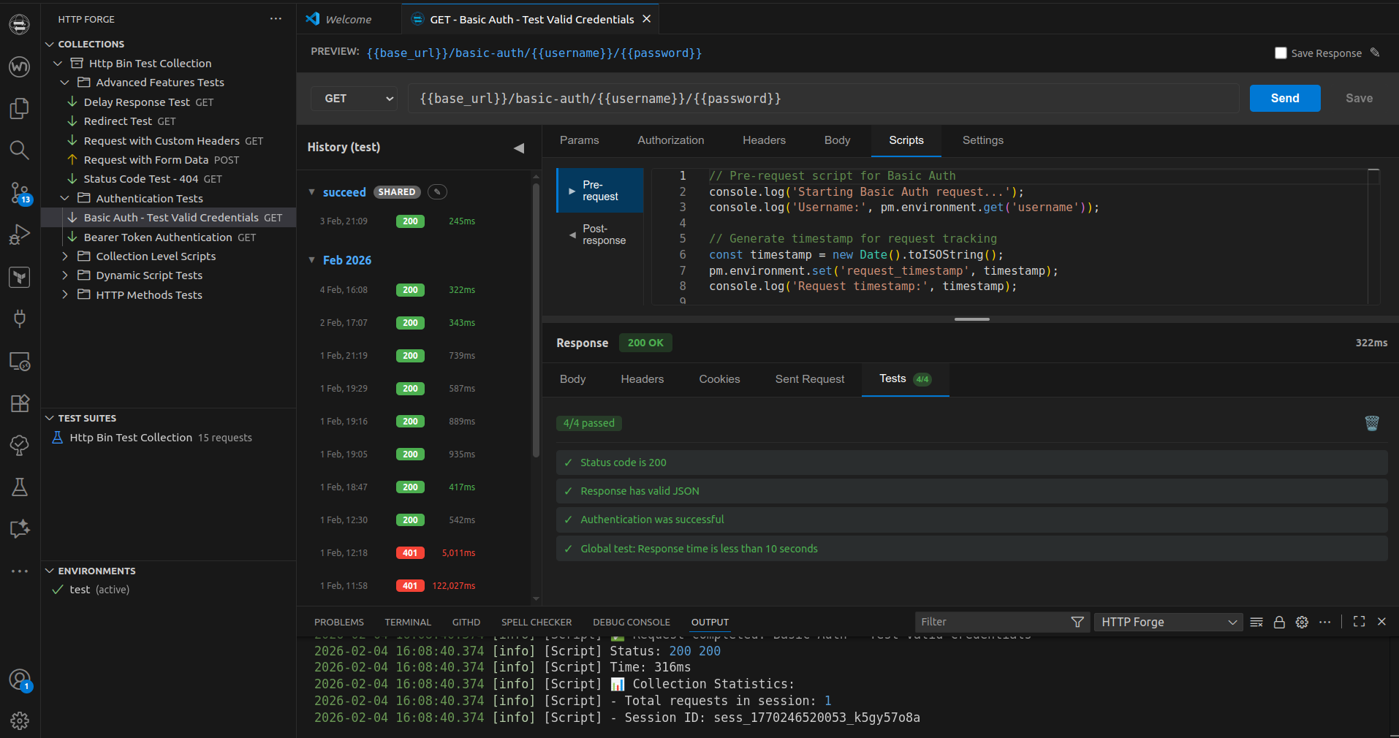Enable the Save Response checkbox

pos(1281,53)
